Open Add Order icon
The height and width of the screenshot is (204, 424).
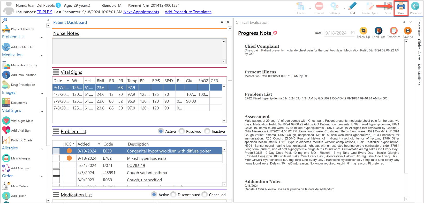point(6,196)
